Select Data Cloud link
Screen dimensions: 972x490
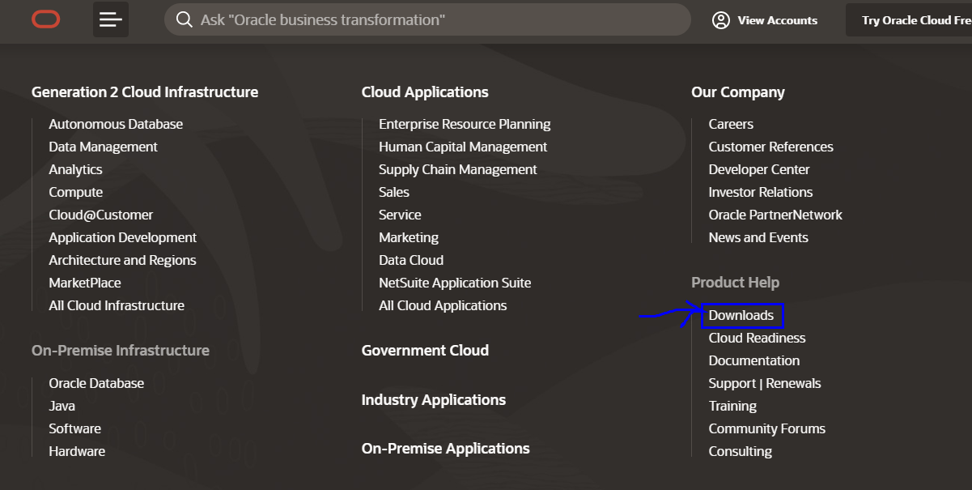[411, 260]
